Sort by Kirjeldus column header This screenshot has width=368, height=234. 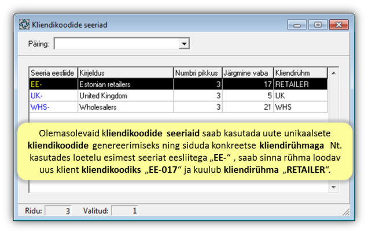tap(126, 73)
